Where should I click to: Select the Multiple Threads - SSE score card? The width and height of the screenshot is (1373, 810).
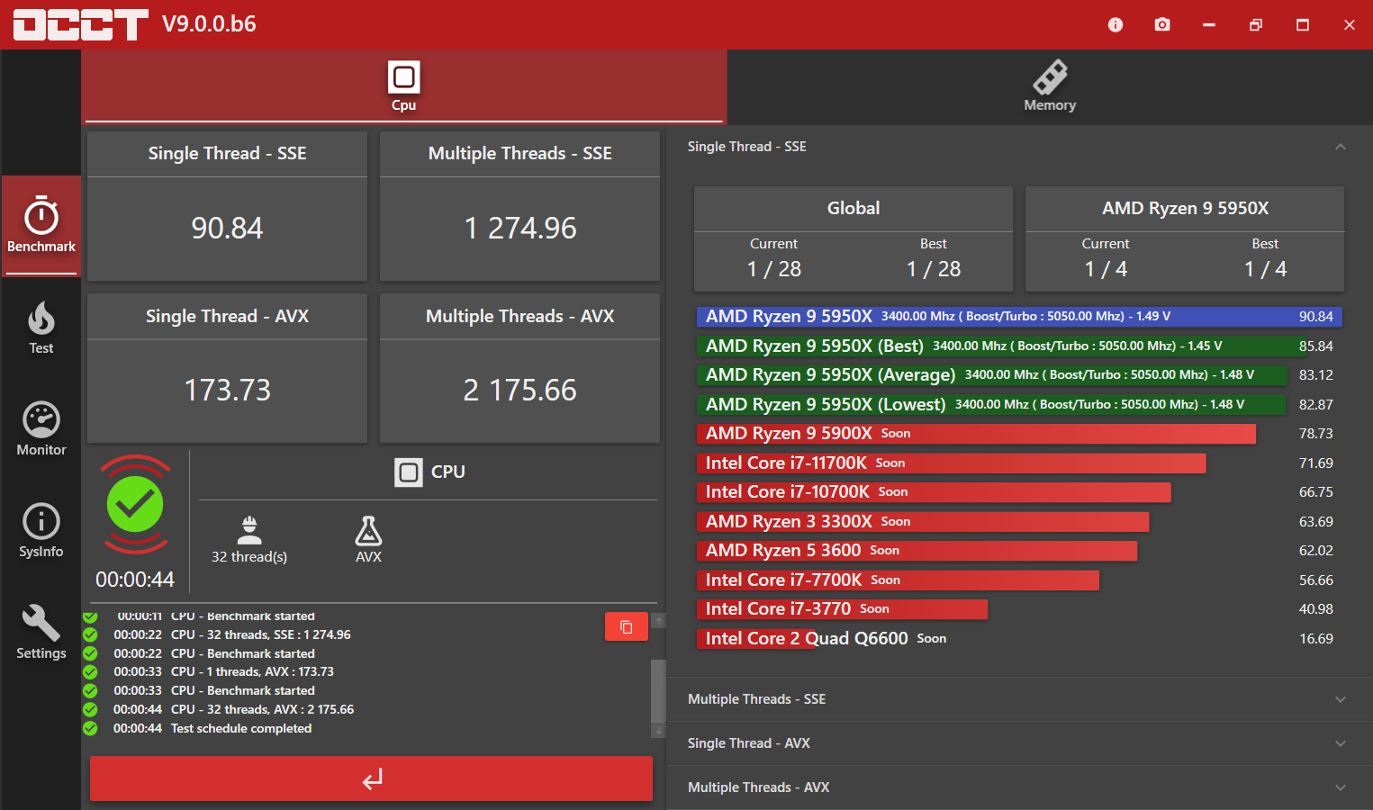519,206
